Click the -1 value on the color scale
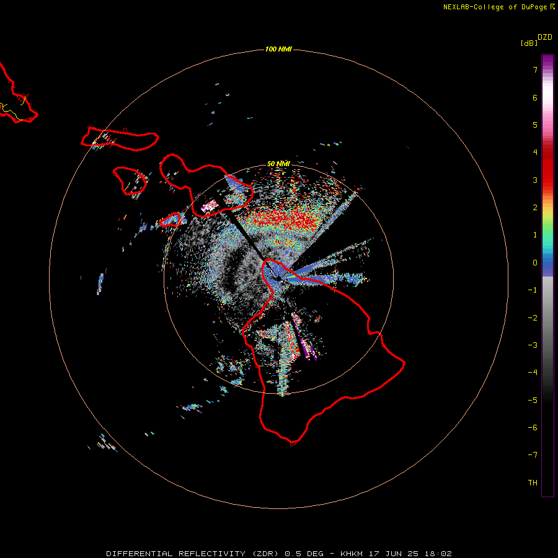This screenshot has height=558, width=558. [533, 290]
